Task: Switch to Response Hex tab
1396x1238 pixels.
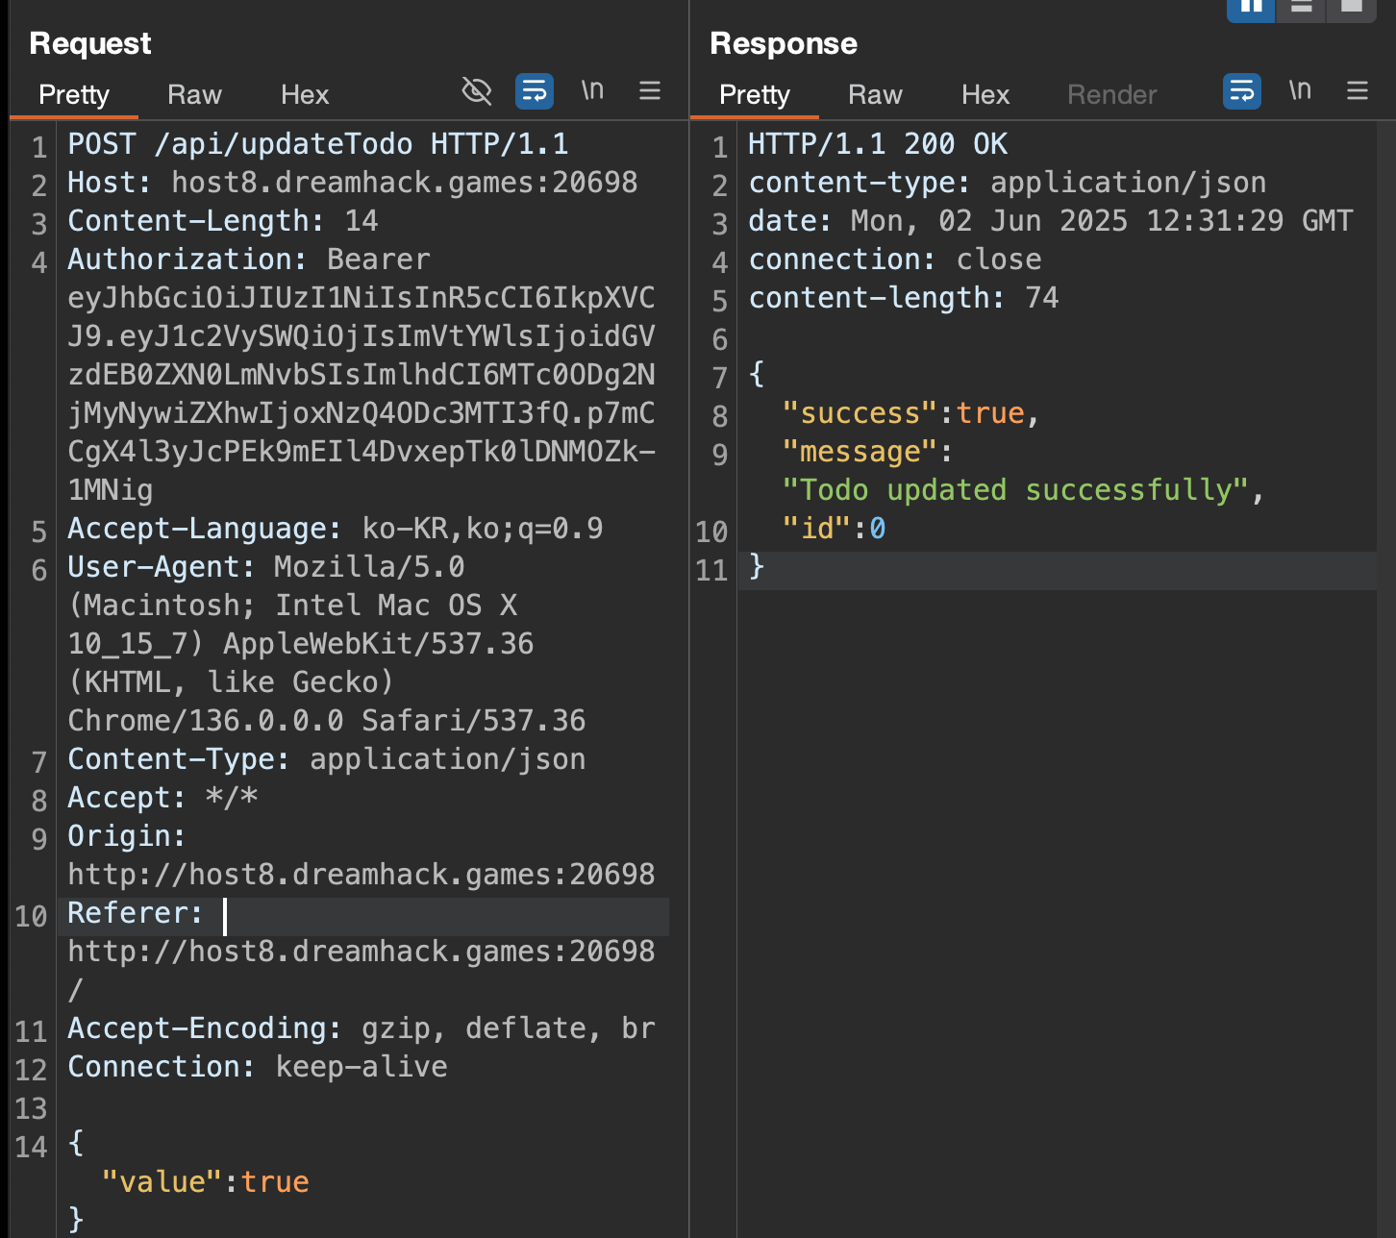Action: (985, 94)
